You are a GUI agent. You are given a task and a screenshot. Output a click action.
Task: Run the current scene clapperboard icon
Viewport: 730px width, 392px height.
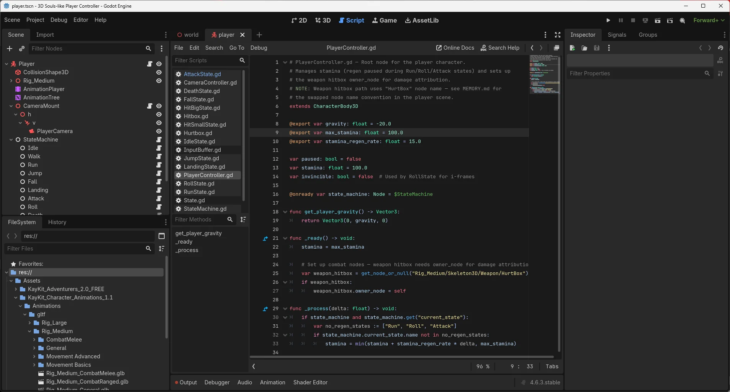click(658, 20)
